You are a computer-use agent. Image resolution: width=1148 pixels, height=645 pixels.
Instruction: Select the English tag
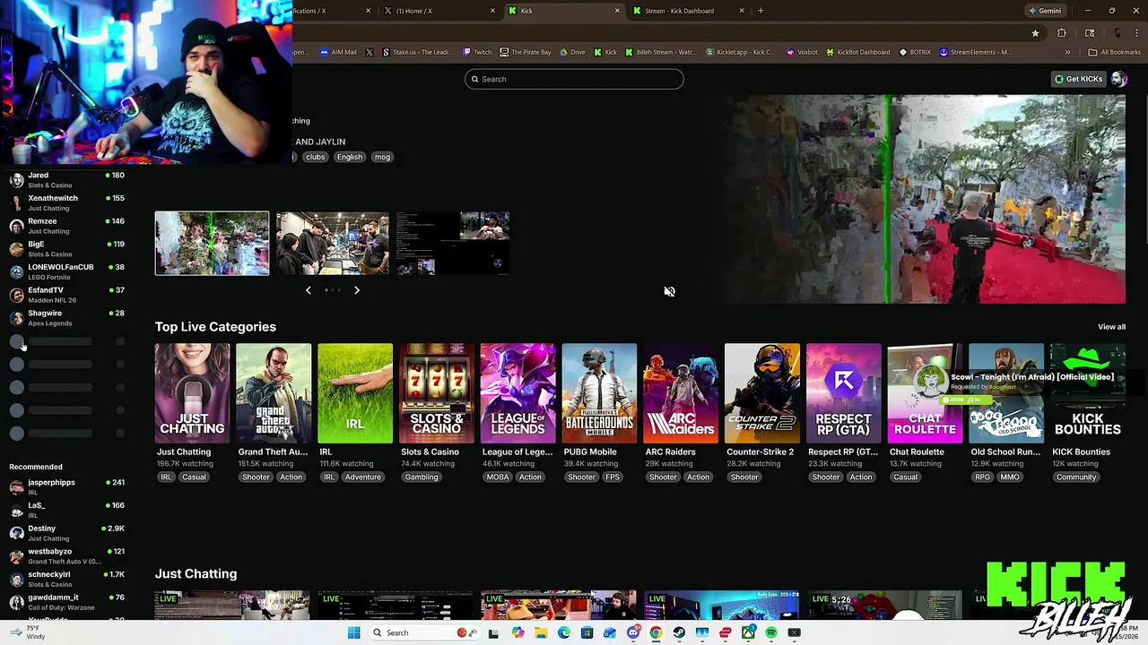tap(350, 157)
